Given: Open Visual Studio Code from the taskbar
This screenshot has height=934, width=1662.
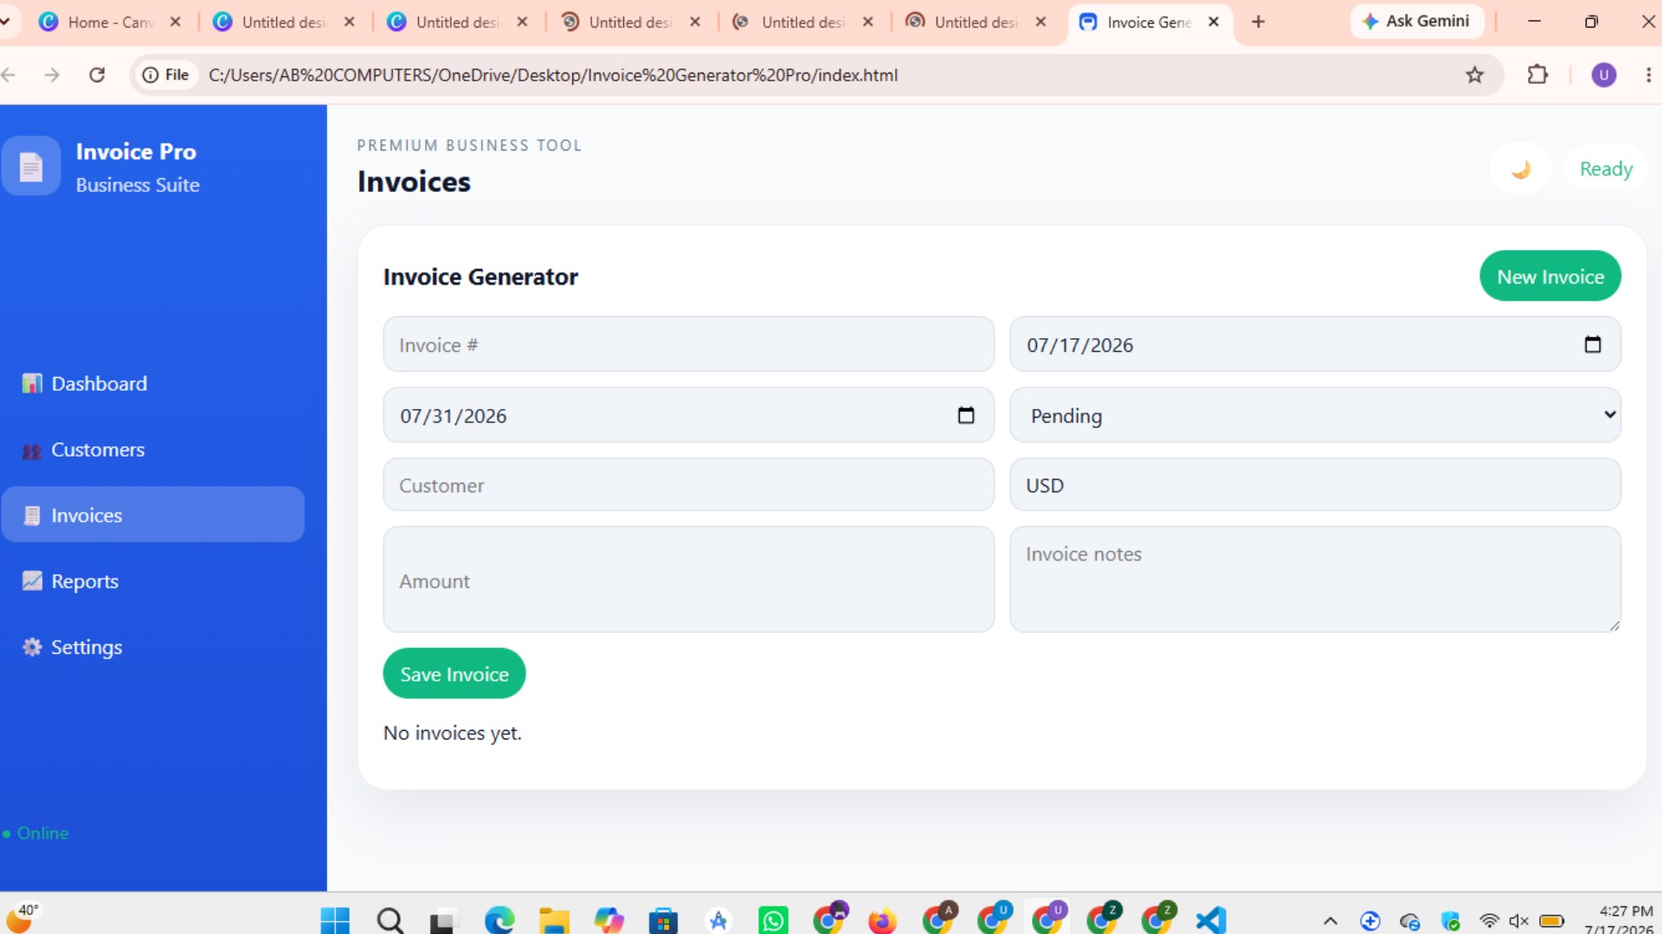Looking at the screenshot, I should [1211, 920].
